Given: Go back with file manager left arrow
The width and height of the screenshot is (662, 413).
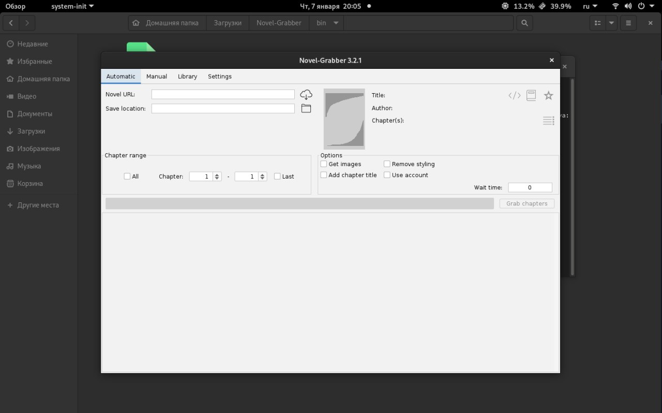Looking at the screenshot, I should [x=11, y=23].
